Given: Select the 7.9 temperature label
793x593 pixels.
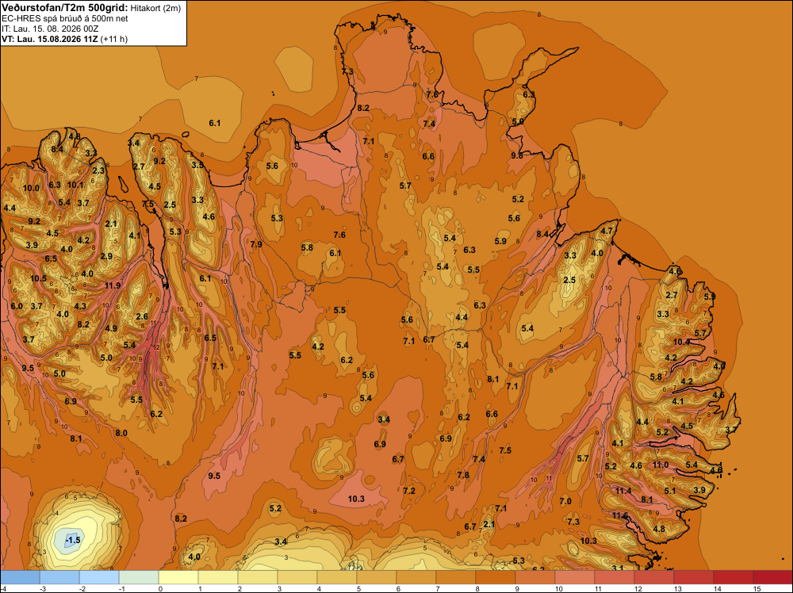Looking at the screenshot, I should [256, 245].
